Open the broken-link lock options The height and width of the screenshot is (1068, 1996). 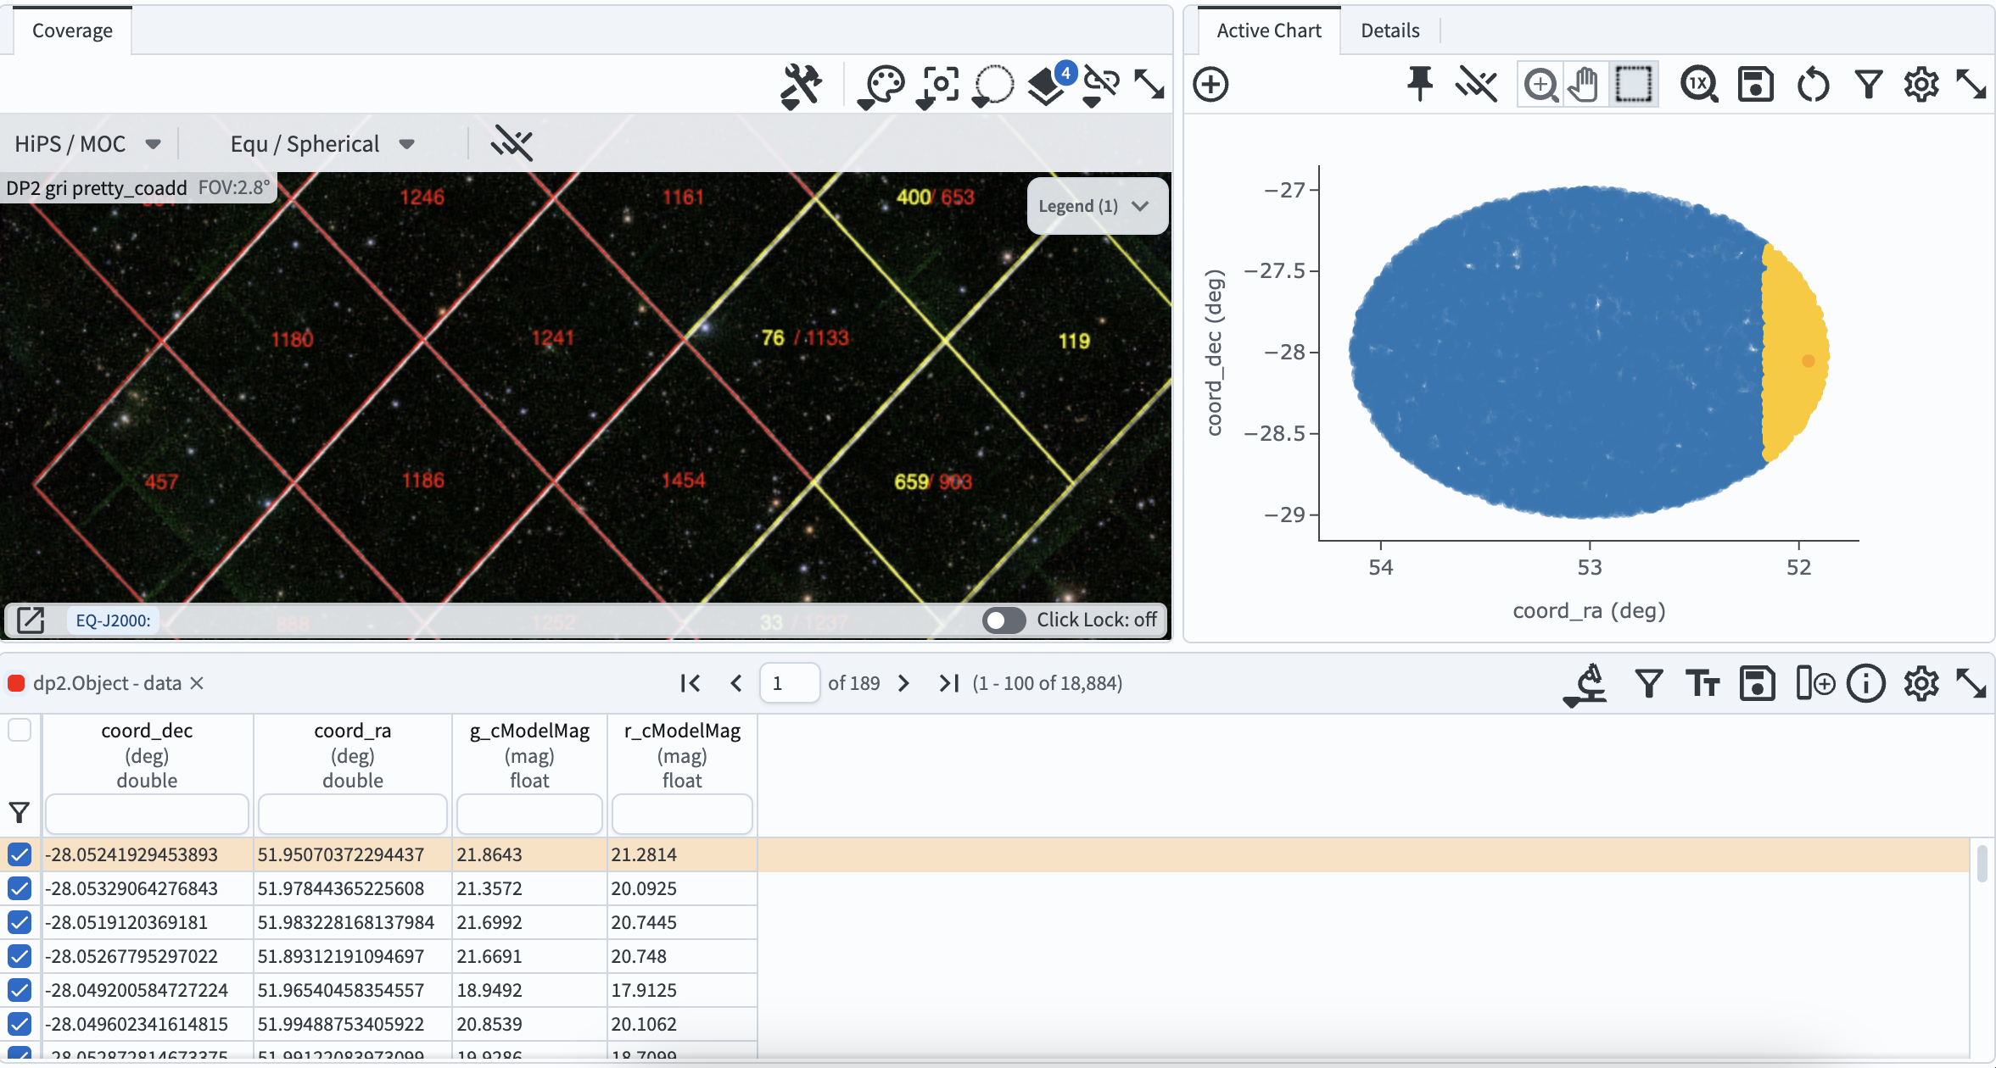point(1101,86)
